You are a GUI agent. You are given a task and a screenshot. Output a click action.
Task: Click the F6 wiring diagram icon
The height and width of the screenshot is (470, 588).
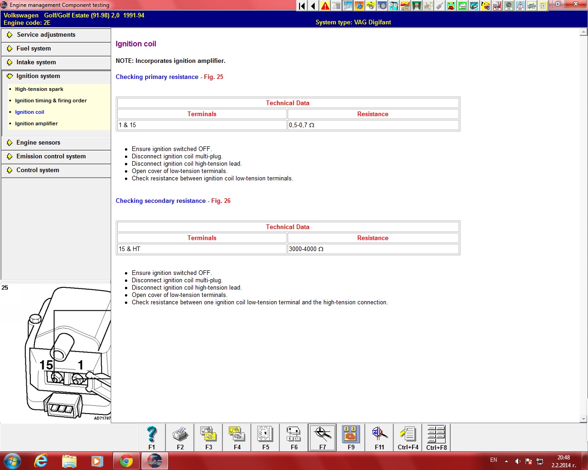(294, 437)
